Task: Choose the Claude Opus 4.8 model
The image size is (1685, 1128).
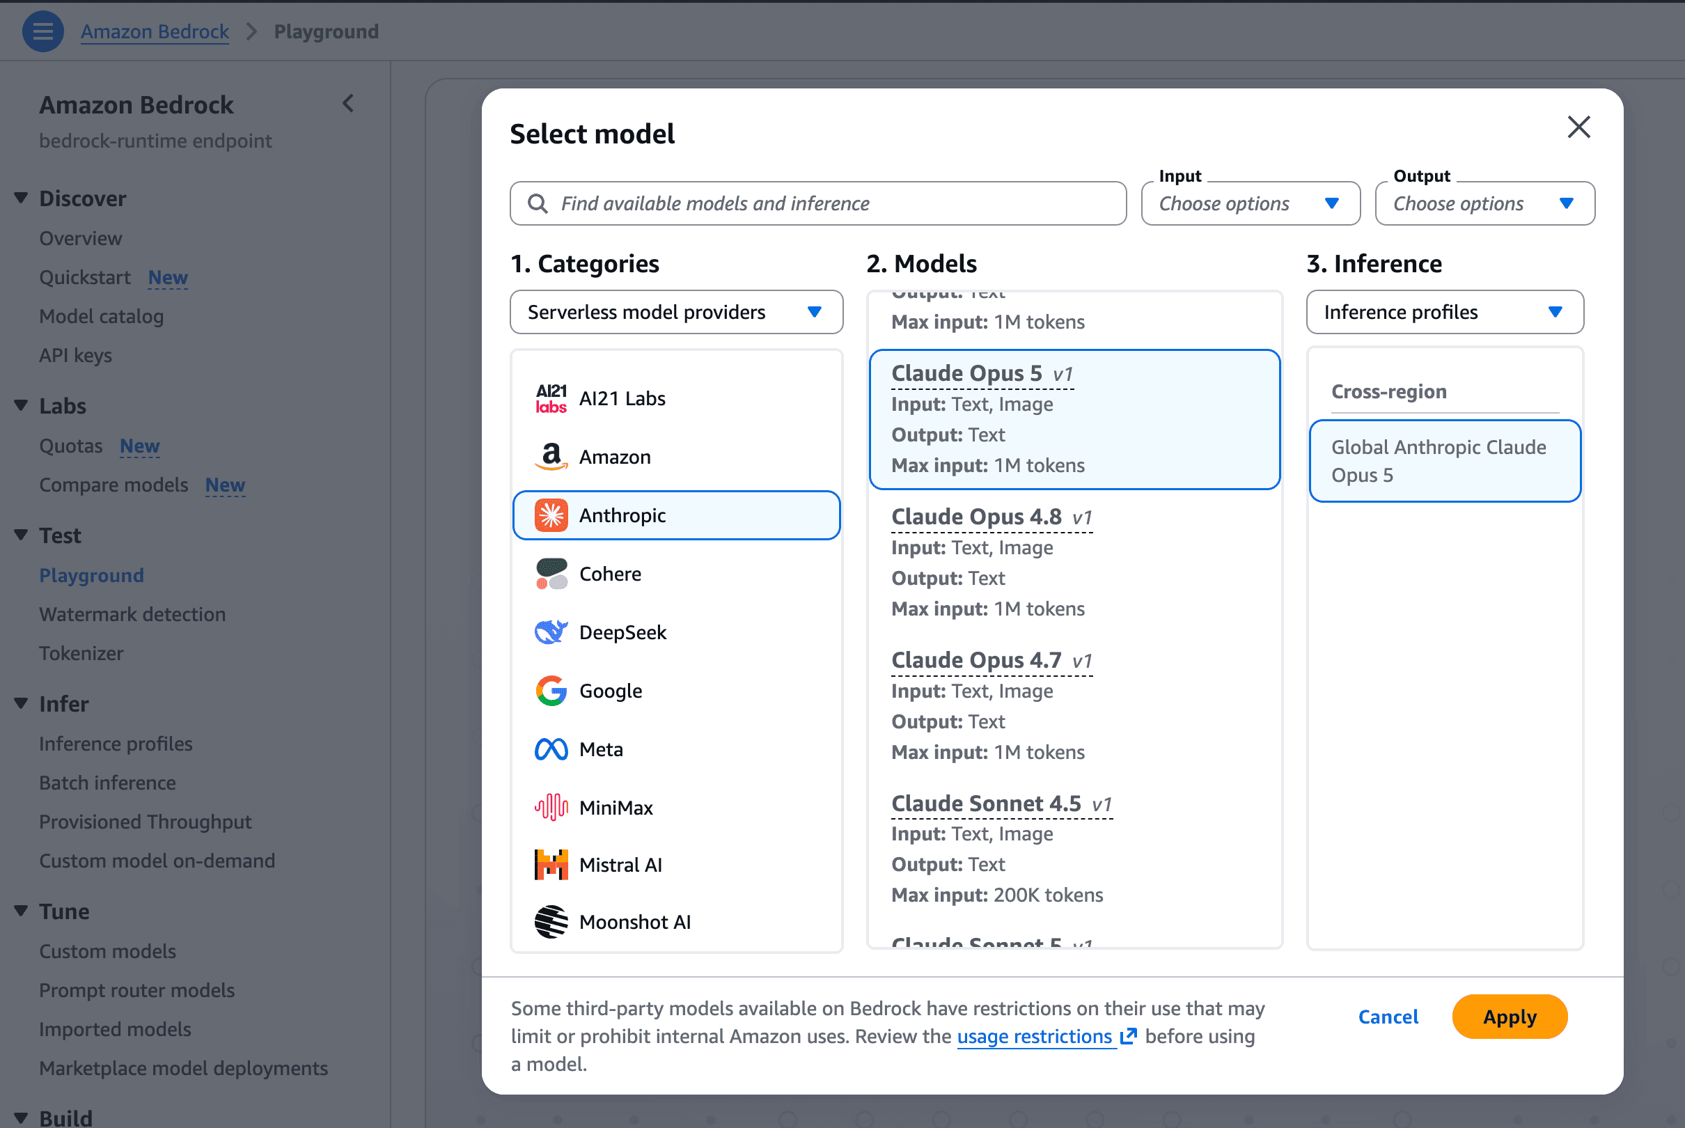Action: (x=1074, y=563)
